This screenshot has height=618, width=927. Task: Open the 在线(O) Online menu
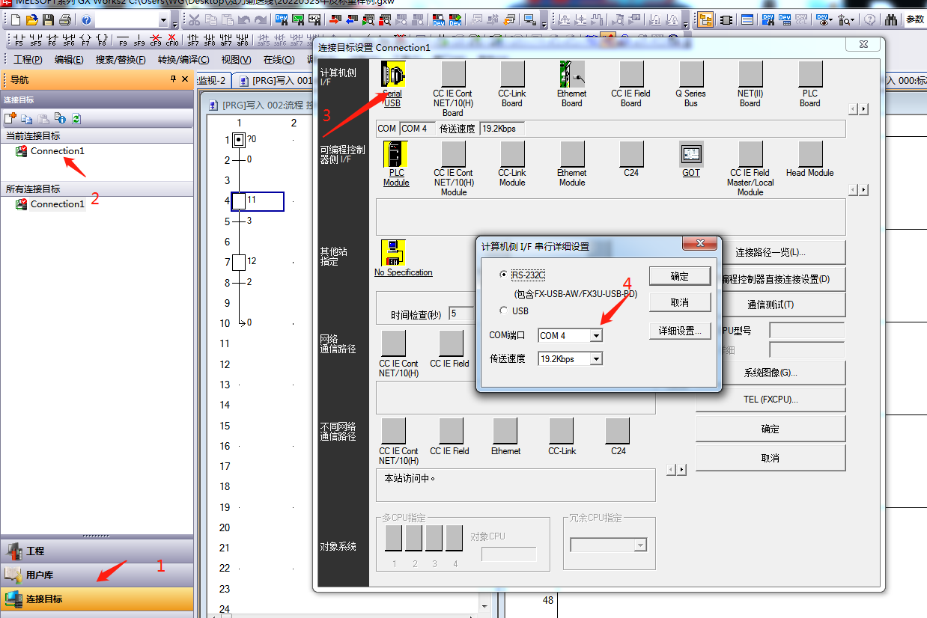pos(279,60)
